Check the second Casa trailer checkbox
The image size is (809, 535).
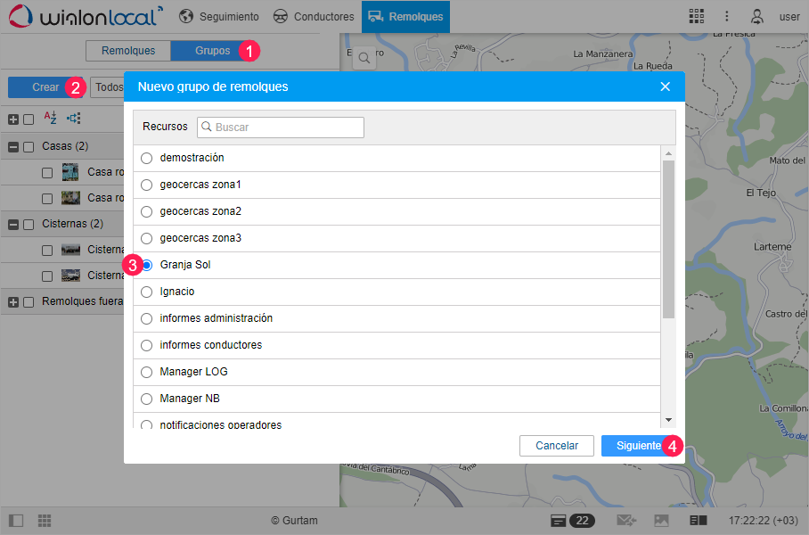pos(47,199)
